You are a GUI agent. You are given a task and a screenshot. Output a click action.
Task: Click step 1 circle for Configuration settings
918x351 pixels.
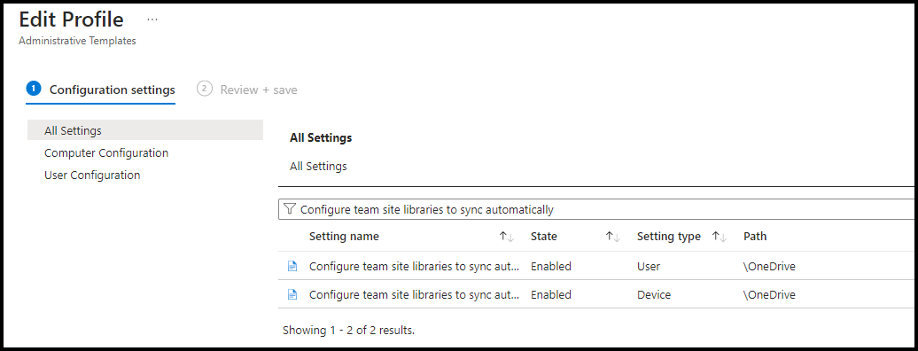click(x=34, y=89)
